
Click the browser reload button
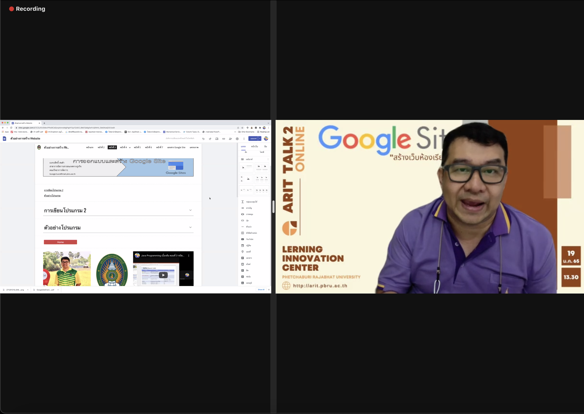(11, 128)
